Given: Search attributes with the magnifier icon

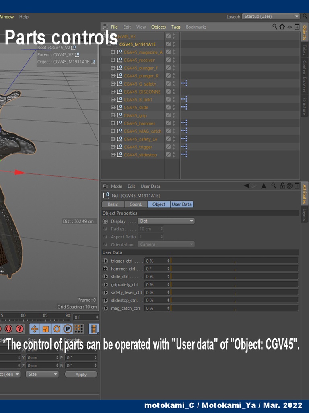Looking at the screenshot, I should 274,186.
